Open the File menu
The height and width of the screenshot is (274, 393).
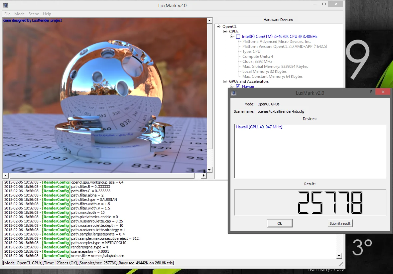[7, 14]
